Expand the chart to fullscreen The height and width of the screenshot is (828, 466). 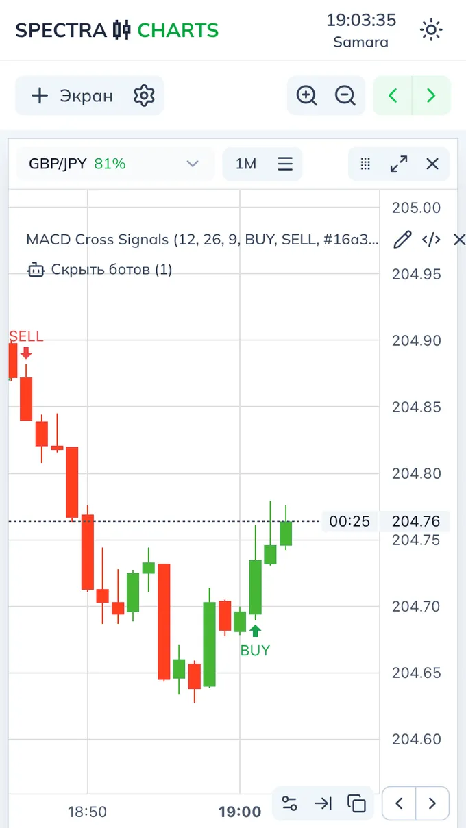click(398, 164)
